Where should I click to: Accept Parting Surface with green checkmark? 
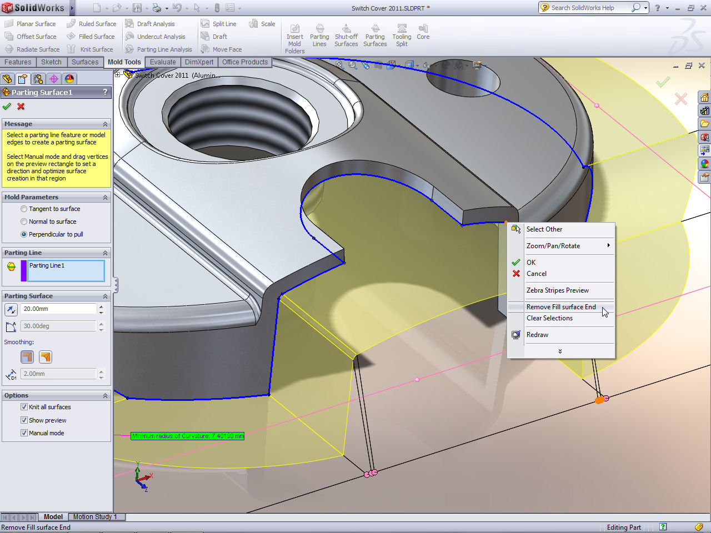point(7,107)
